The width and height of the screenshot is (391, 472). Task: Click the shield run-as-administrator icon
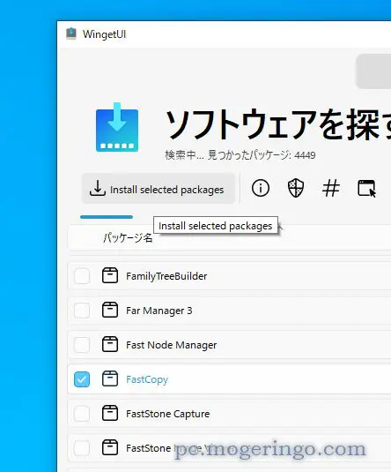[x=296, y=188]
